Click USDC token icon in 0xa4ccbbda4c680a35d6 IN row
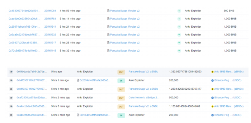The image size is (251, 123). tap(212, 115)
